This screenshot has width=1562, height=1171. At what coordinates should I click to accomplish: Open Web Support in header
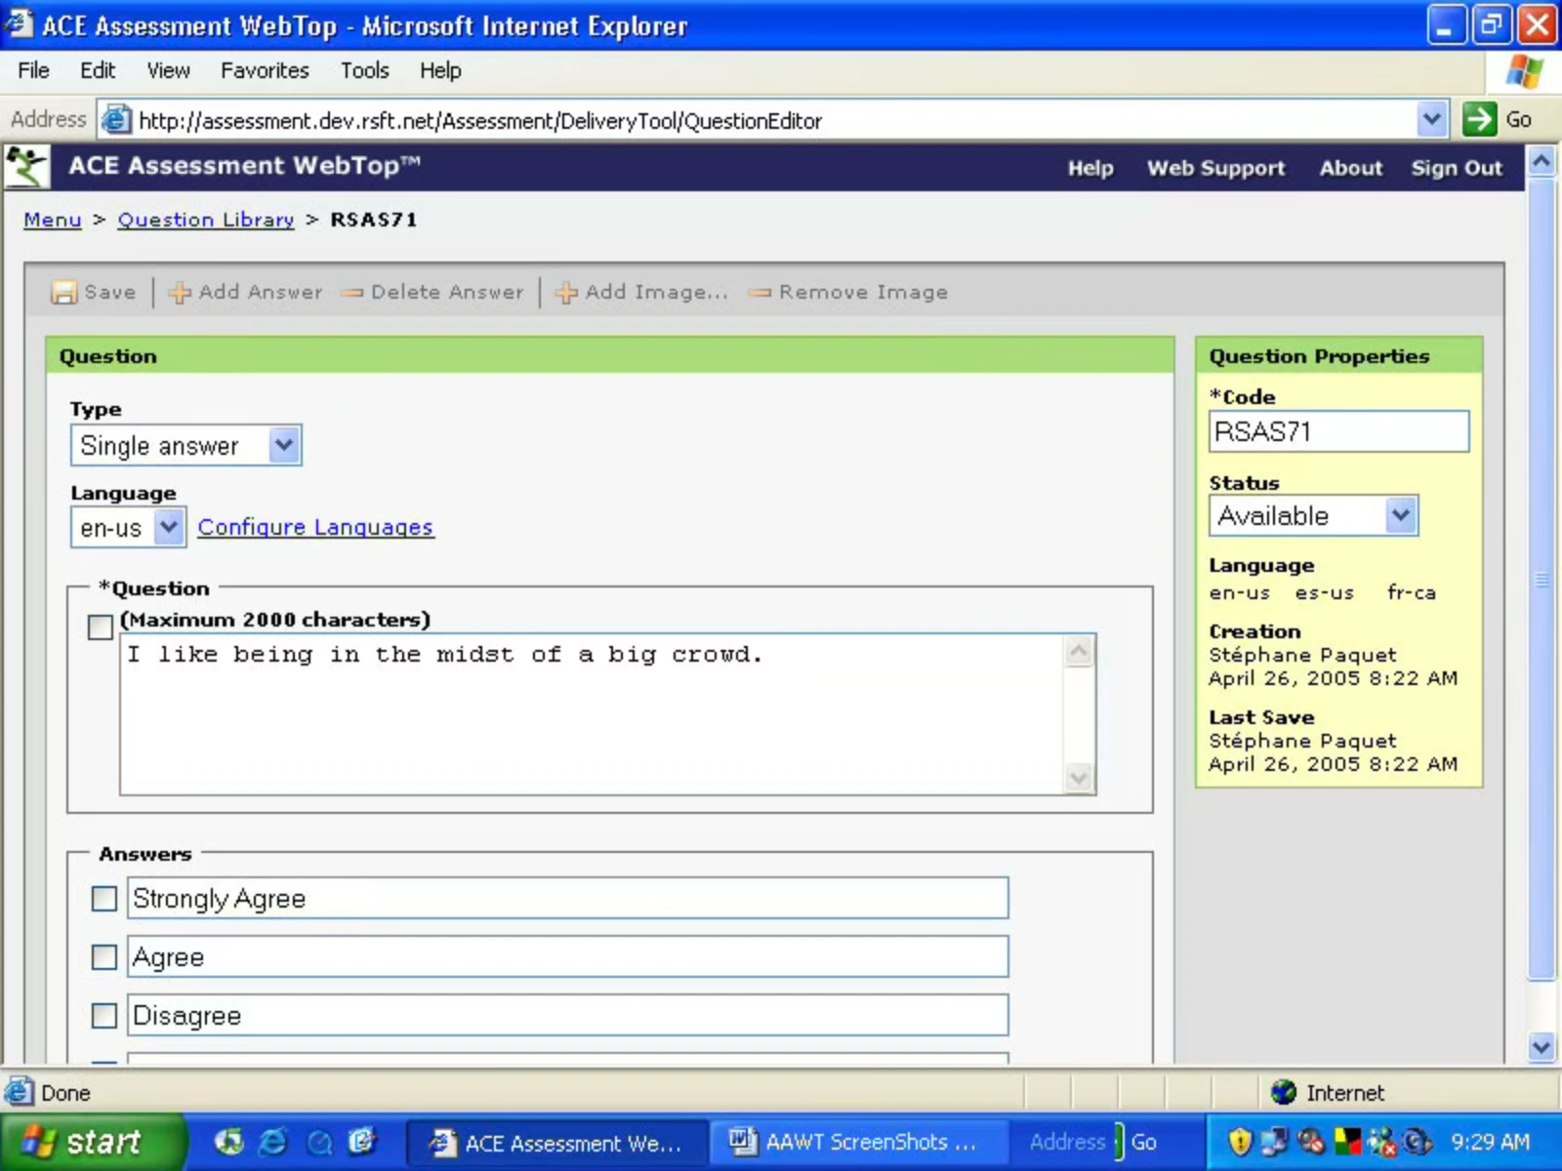pos(1216,168)
